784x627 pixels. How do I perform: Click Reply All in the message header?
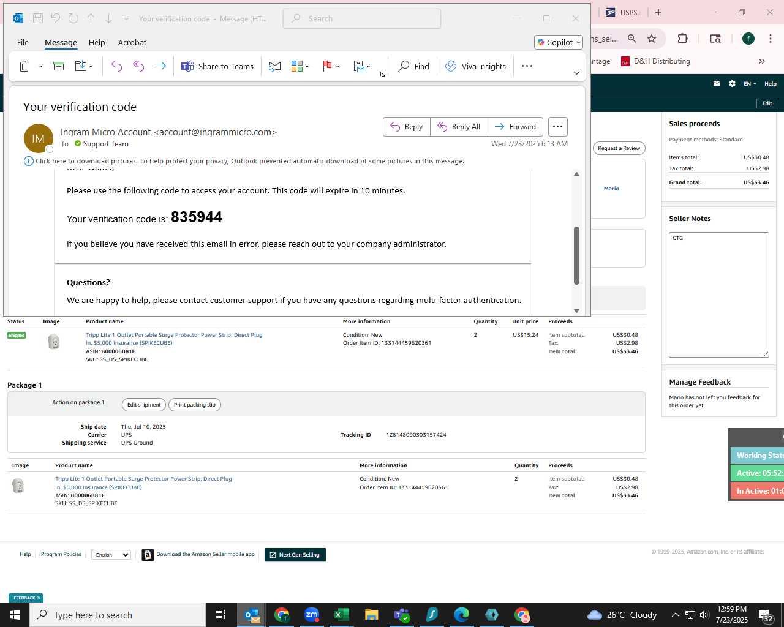[x=459, y=127]
